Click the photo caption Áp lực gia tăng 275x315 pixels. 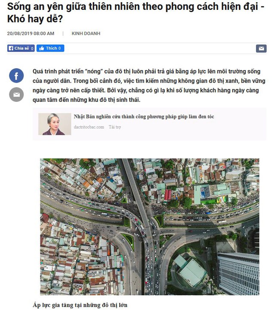[x=80, y=305]
